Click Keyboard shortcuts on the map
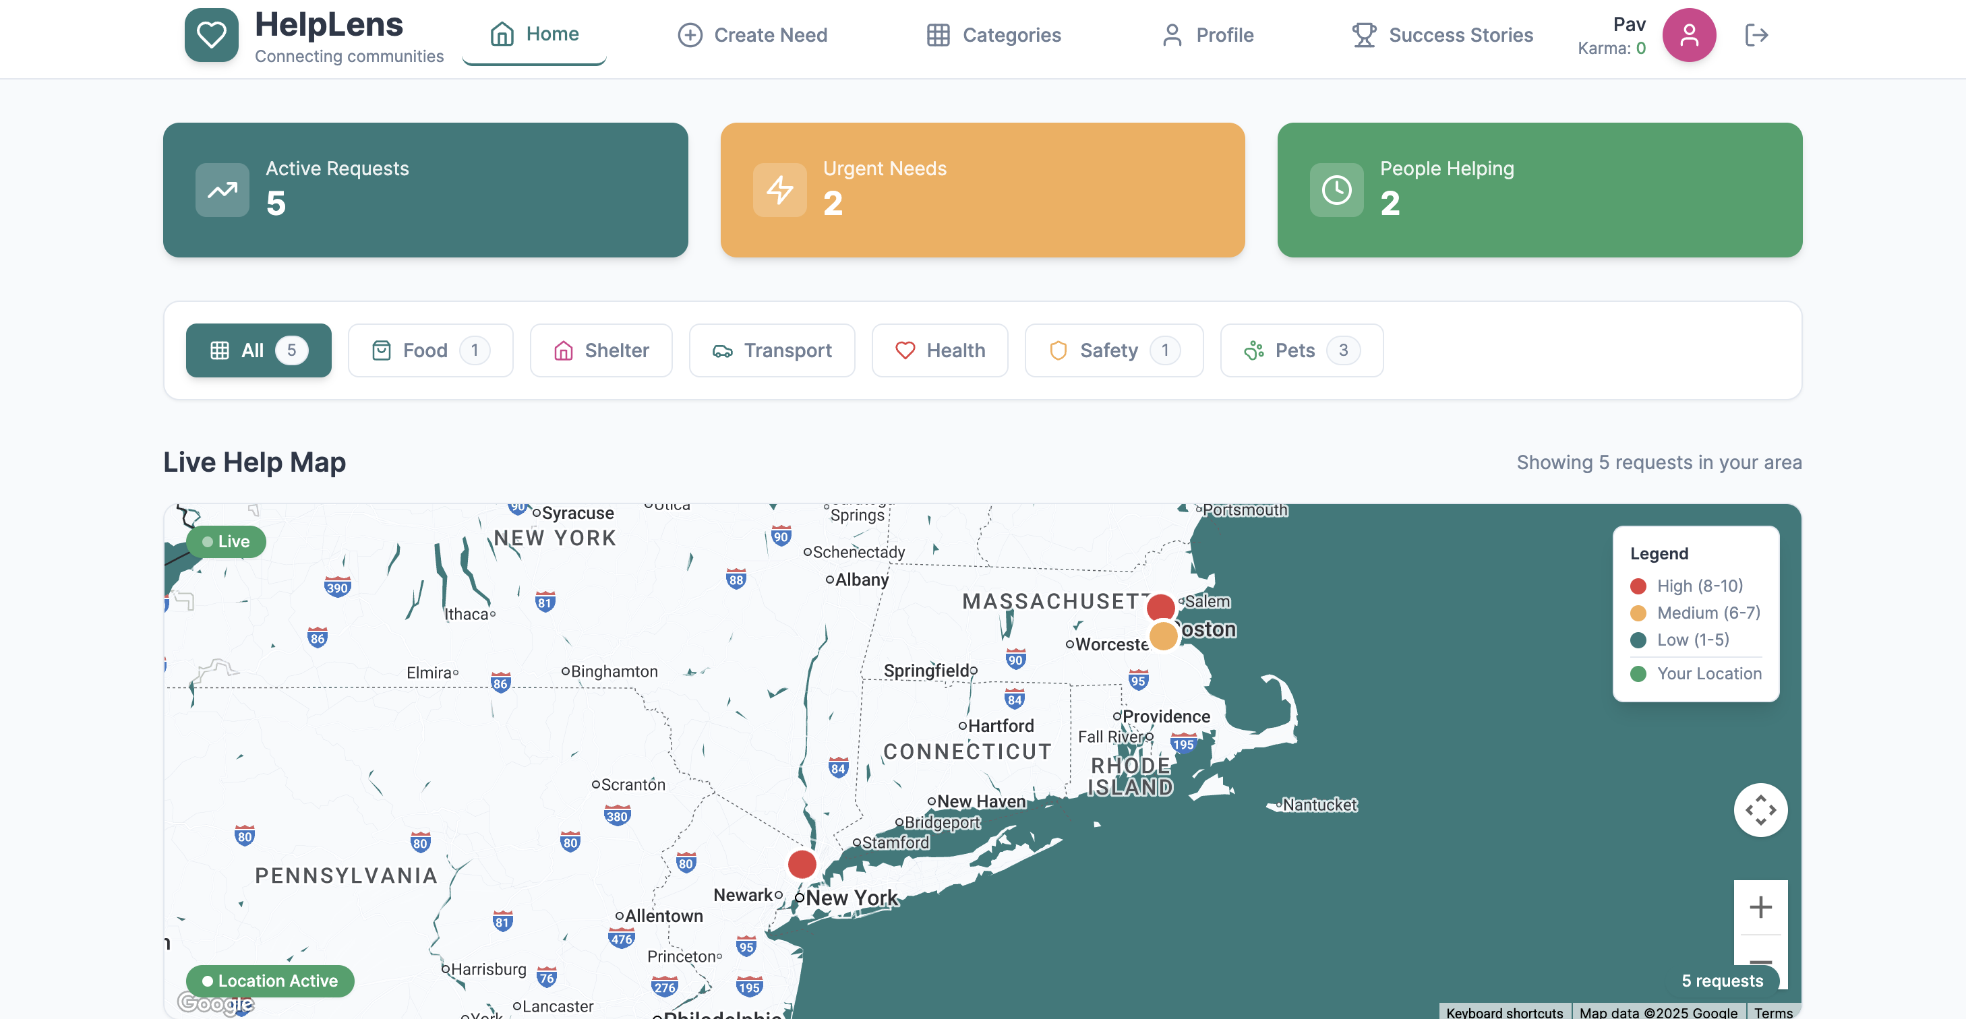 point(1503,1012)
